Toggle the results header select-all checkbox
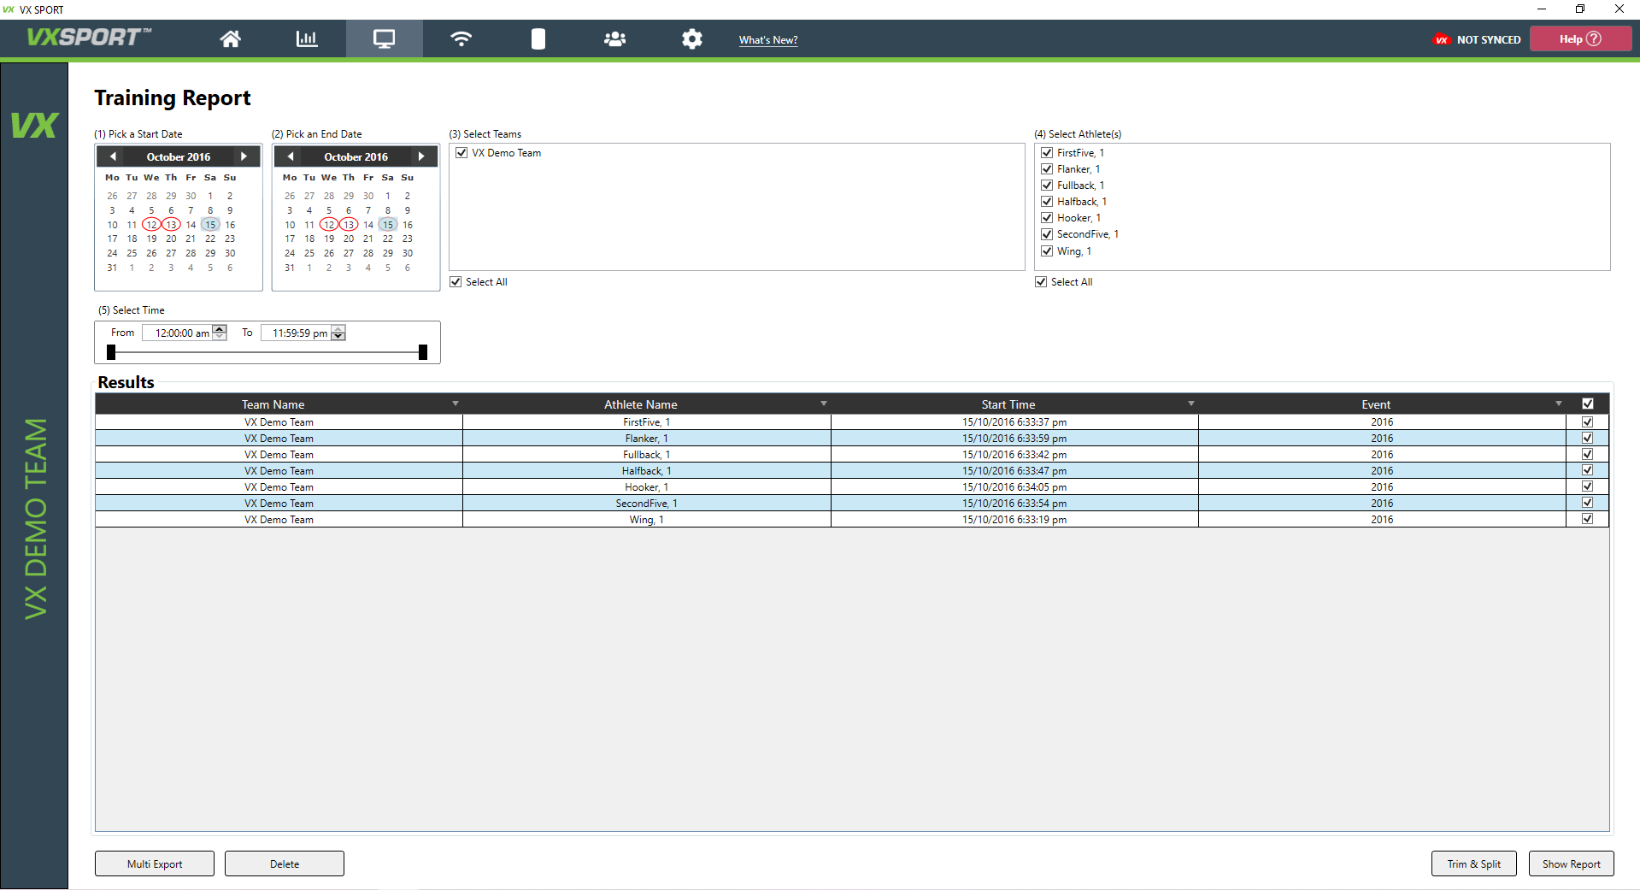Screen dimensions: 1640x890 pos(1588,404)
